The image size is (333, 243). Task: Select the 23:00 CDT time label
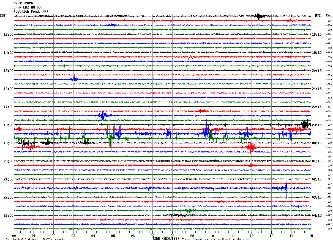[x=9, y=215]
